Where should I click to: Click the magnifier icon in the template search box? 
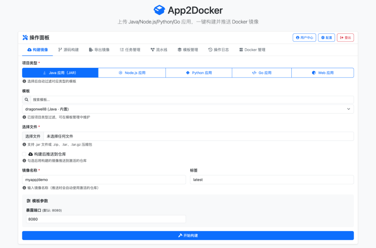click(x=27, y=99)
